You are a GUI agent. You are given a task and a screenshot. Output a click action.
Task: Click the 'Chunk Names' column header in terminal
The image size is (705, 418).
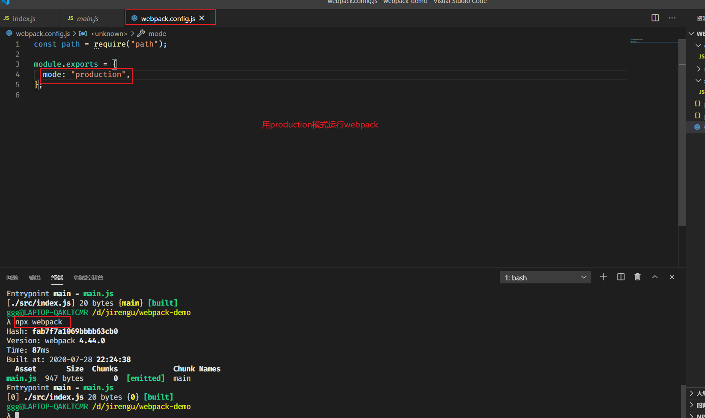197,369
